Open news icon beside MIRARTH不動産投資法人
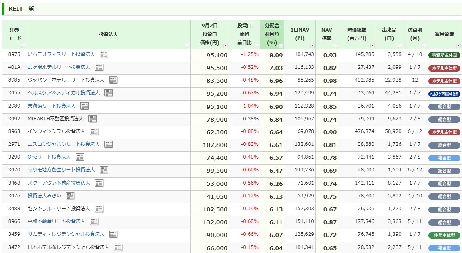Viewport: 462px width, 253px height. coord(92,119)
